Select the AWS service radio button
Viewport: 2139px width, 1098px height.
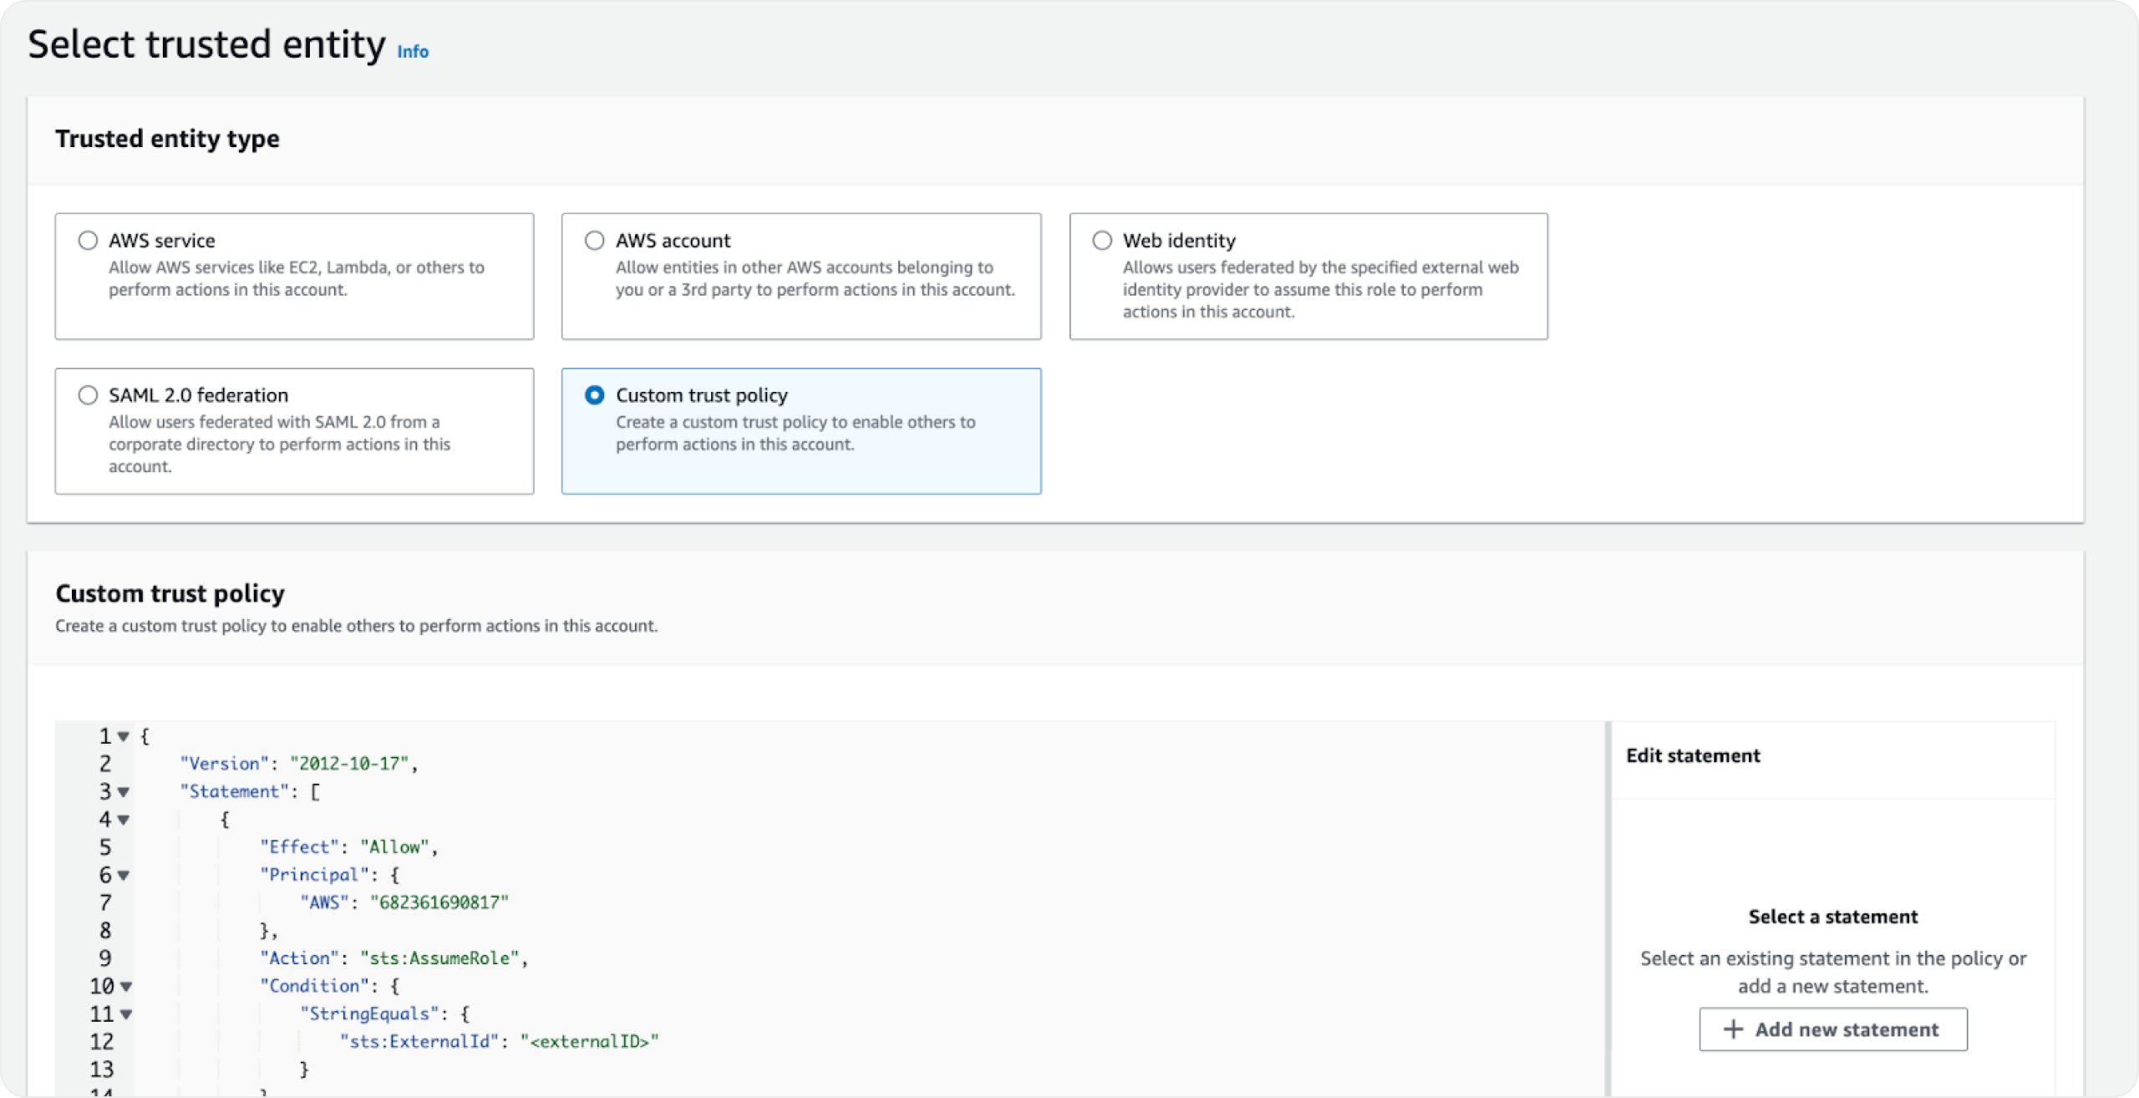click(88, 241)
